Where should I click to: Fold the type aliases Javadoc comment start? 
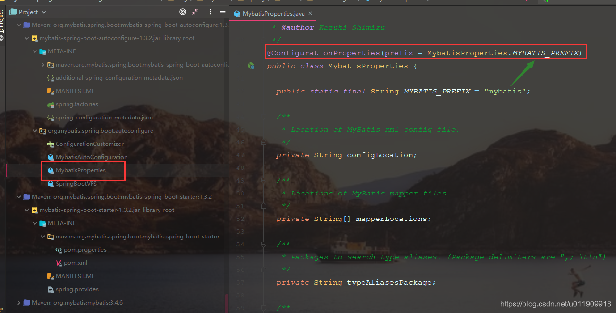pos(263,244)
